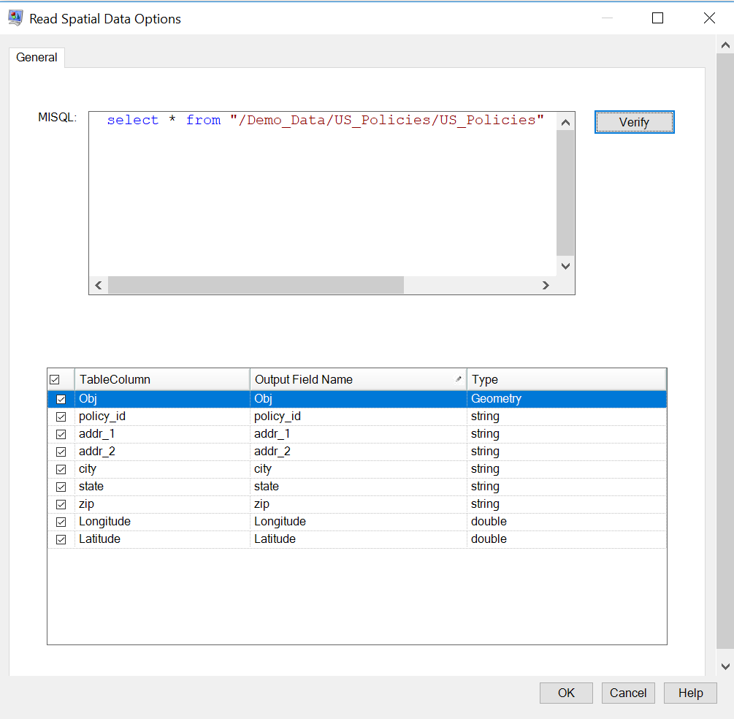Click the application icon in the title bar
This screenshot has width=734, height=719.
[15, 18]
